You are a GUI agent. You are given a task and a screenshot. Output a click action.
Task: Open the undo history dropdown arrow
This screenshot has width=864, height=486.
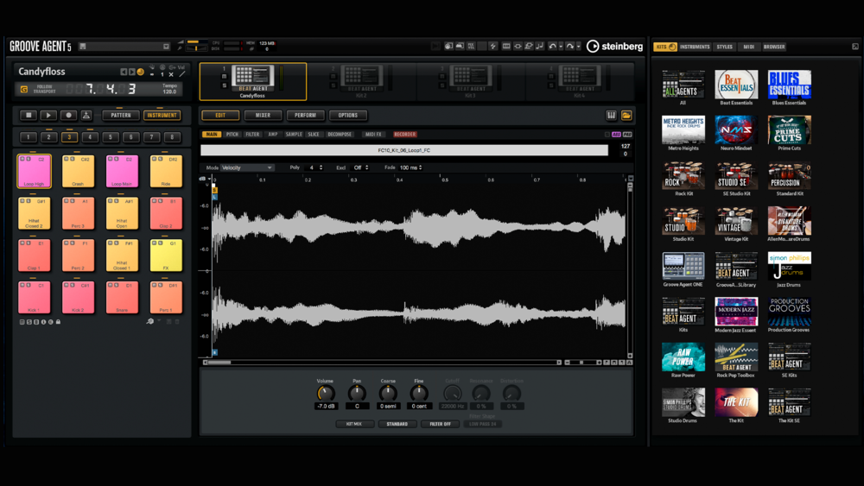561,47
